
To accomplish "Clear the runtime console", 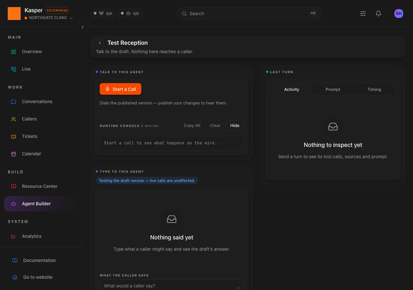I will point(215,126).
